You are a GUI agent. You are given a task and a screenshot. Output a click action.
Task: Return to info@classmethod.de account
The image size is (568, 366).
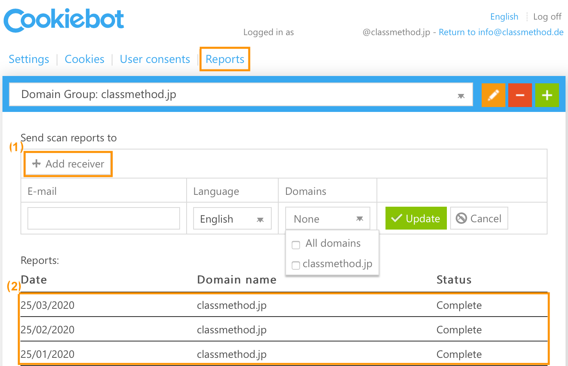[501, 32]
